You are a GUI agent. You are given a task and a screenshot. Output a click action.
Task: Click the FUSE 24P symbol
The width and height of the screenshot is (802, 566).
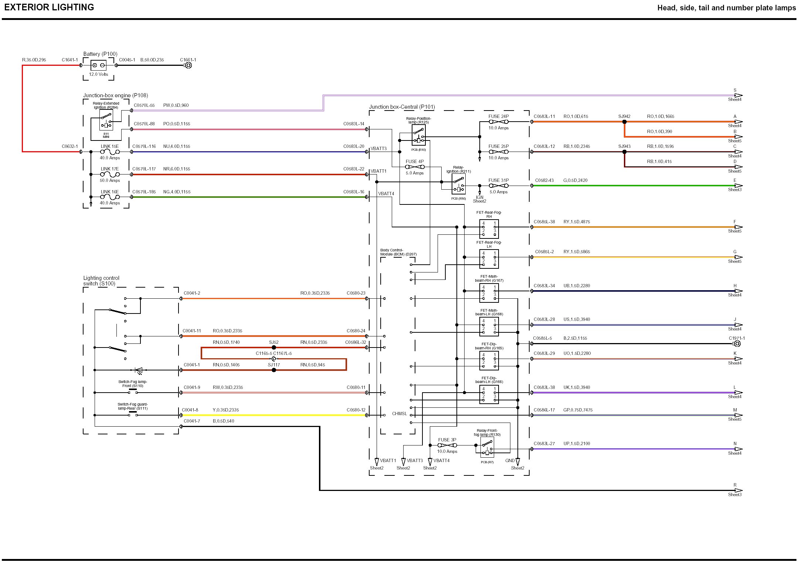[498, 122]
